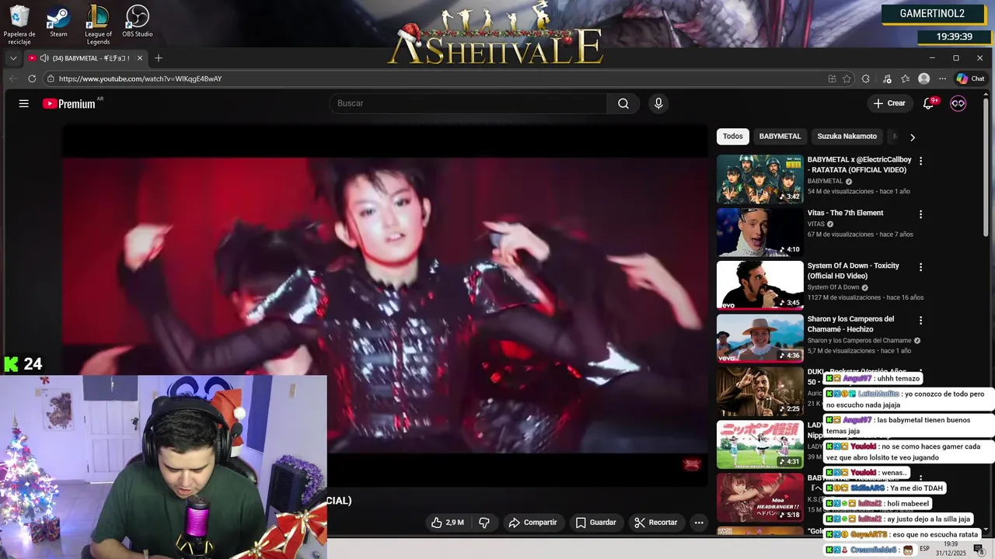Screen dimensions: 995x559
Task: Open Sharon y los Camperos thumbnail
Action: (759, 338)
